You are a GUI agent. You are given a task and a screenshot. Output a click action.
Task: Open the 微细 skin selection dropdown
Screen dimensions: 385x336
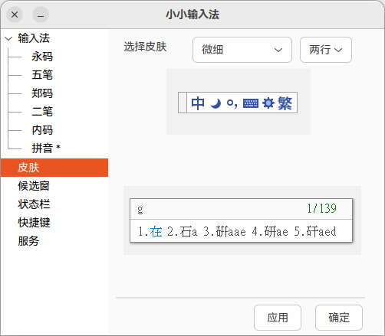click(242, 50)
